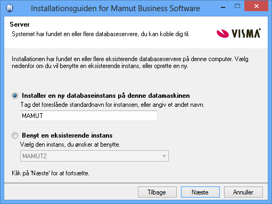The height and width of the screenshot is (204, 272).
Task: Click the Tilbage button
Action: click(157, 192)
